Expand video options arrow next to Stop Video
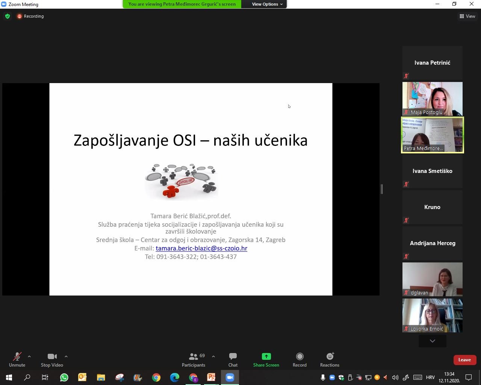The height and width of the screenshot is (385, 481). point(66,356)
